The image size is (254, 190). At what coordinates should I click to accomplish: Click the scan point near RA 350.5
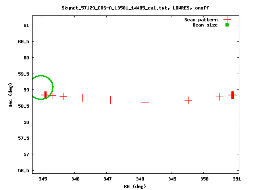[x=219, y=97]
